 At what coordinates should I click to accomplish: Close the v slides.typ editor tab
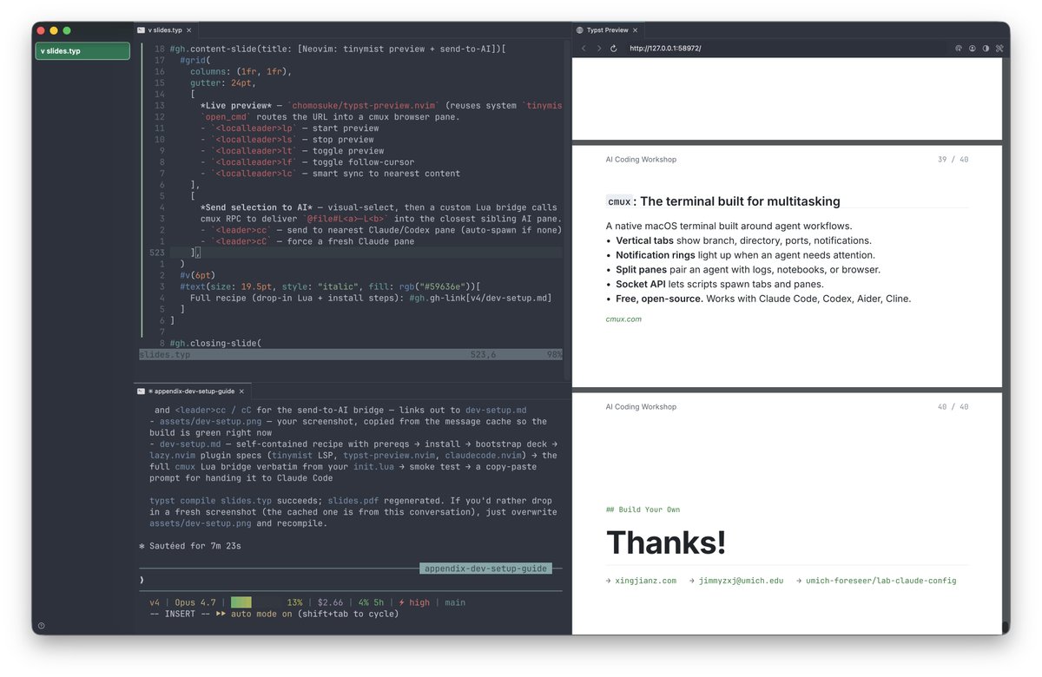click(188, 30)
